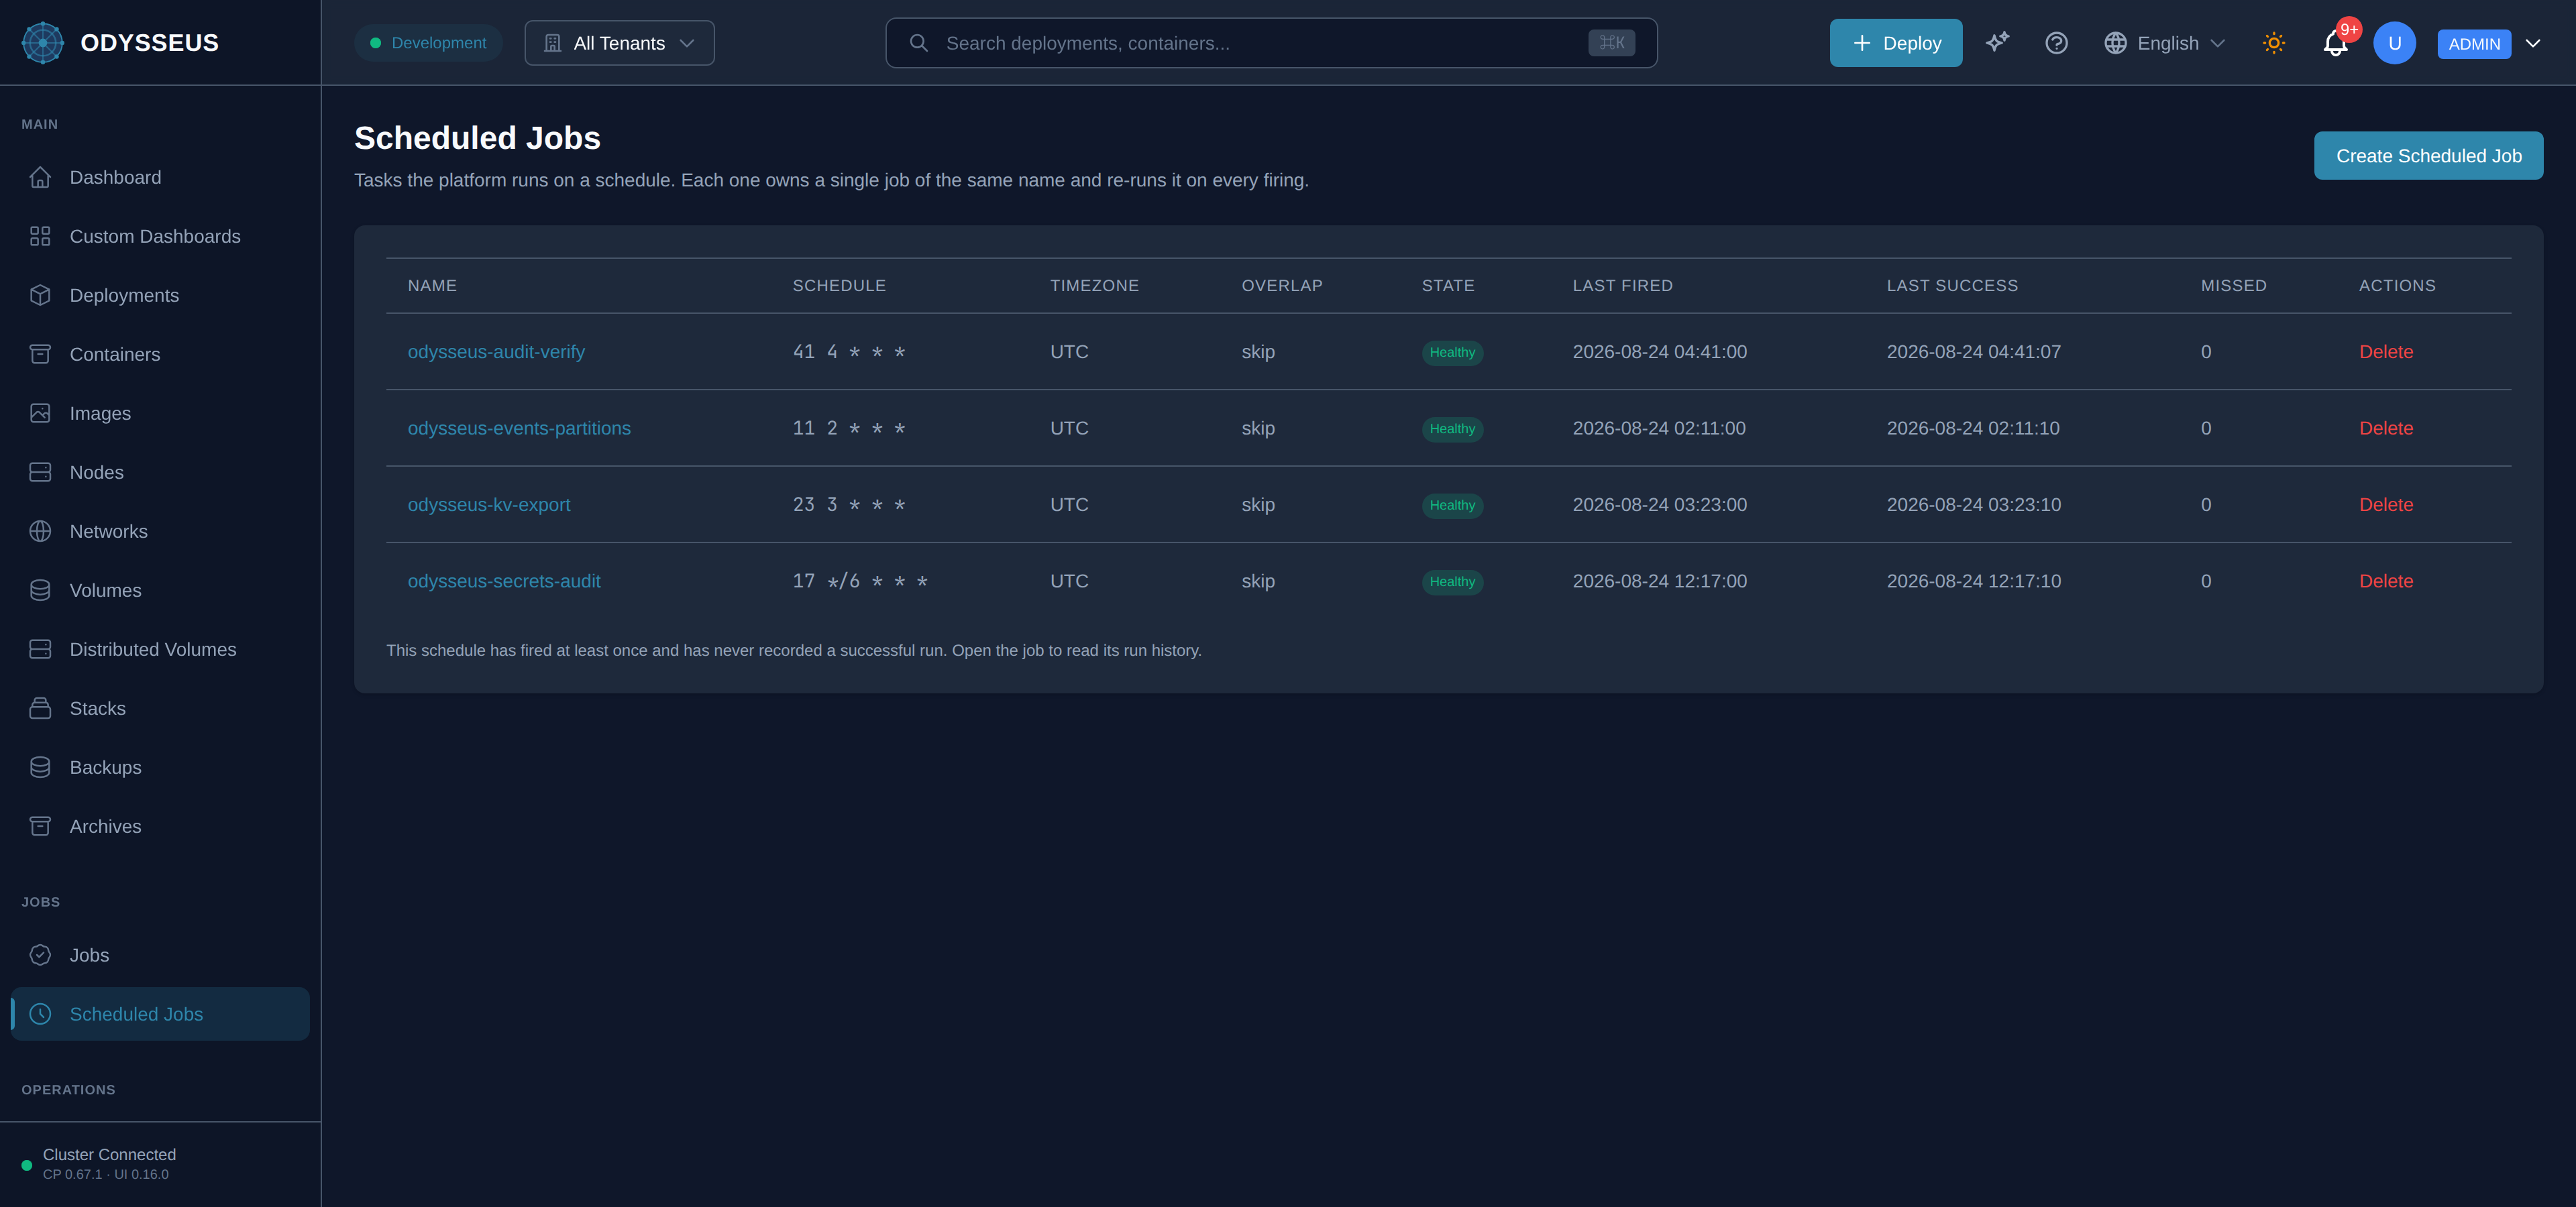Navigate to Deployments
This screenshot has height=1207, width=2576.
click(160, 295)
